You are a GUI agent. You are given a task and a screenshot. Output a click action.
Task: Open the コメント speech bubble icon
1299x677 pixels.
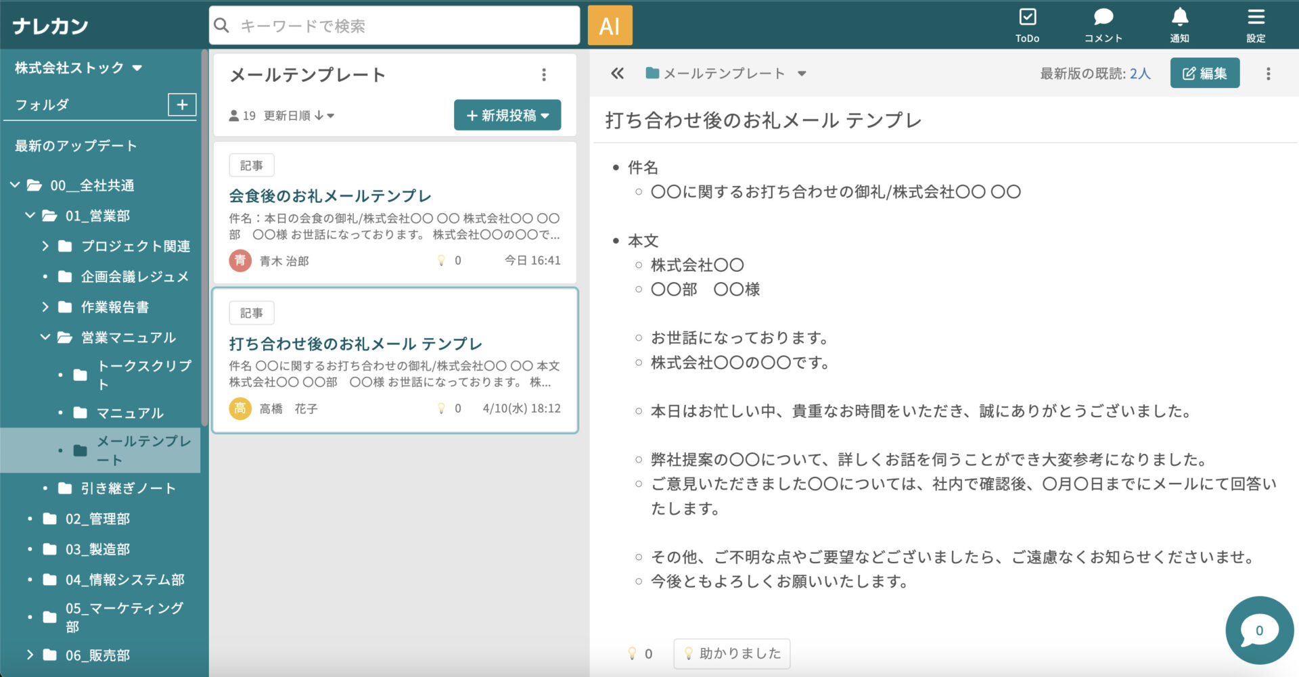pyautogui.click(x=1103, y=17)
